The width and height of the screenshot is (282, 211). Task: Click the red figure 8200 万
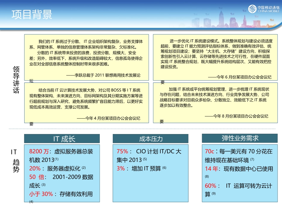click(39, 152)
